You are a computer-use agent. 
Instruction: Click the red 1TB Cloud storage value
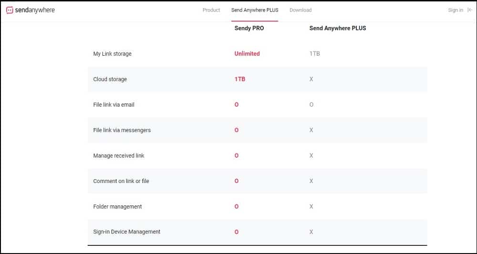pyautogui.click(x=240, y=79)
